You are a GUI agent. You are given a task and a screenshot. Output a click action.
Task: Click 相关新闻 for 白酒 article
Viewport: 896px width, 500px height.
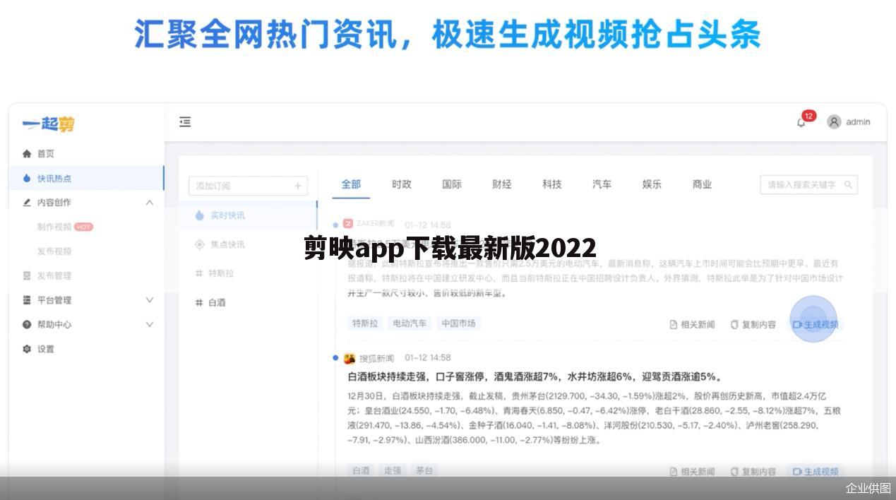point(692,472)
